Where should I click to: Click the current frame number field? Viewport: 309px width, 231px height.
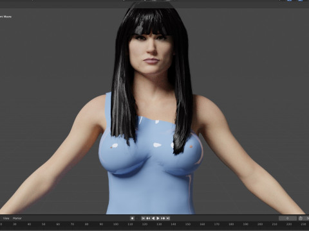[288, 218]
